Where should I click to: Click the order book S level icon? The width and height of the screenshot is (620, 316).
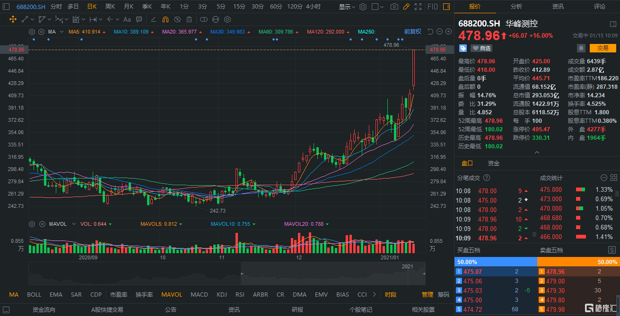point(611,250)
